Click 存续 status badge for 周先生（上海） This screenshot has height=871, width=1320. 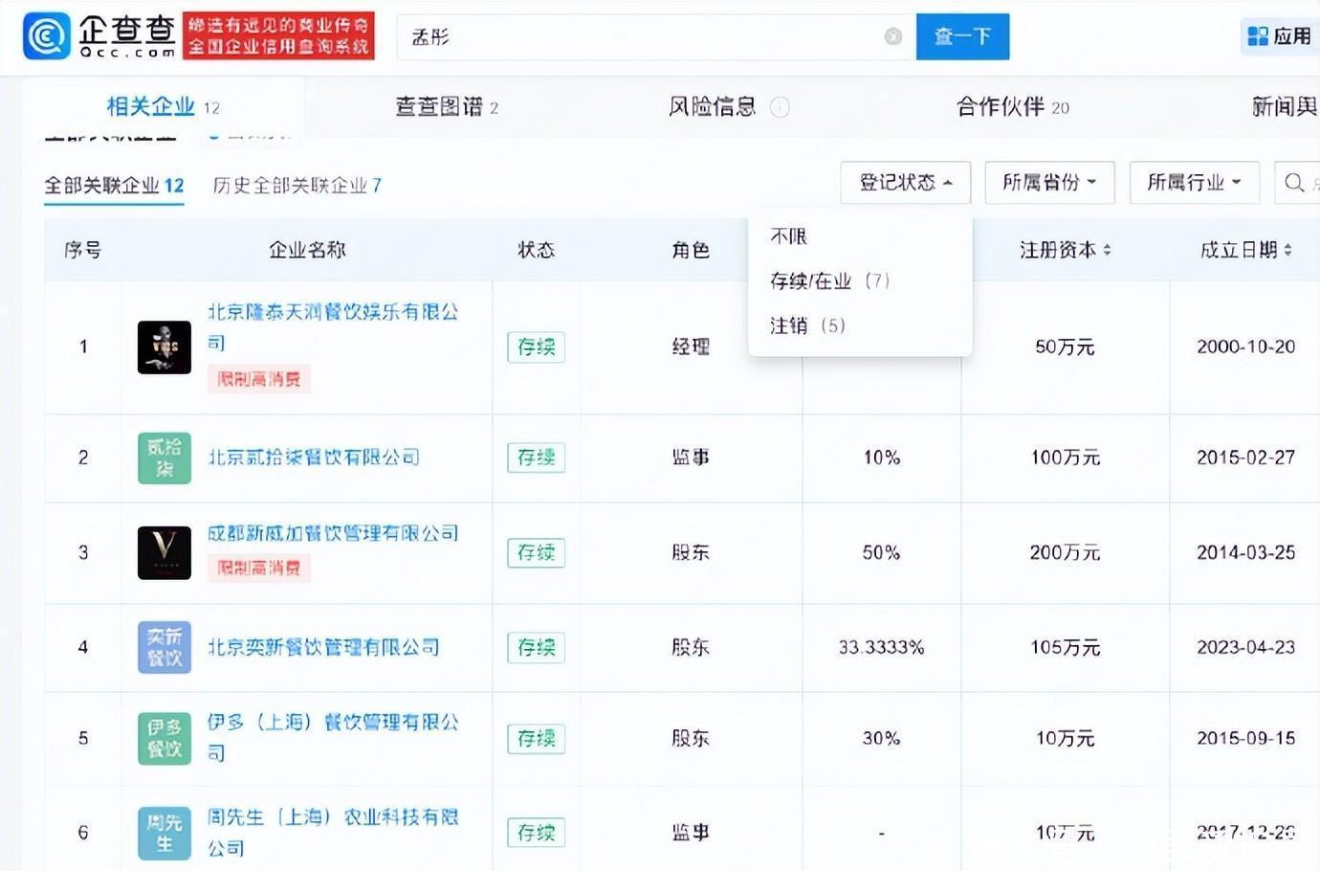coord(536,833)
